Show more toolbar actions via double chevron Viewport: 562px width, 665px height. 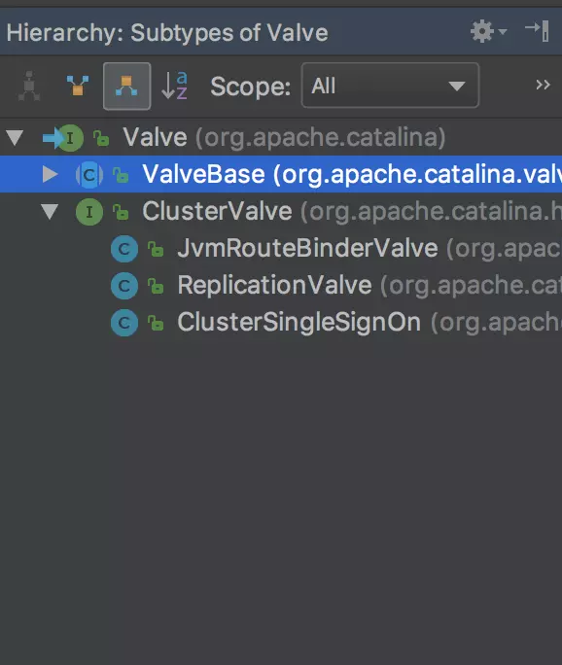(543, 85)
